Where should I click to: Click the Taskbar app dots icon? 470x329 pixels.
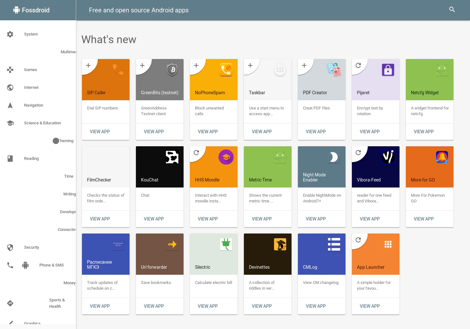point(280,70)
